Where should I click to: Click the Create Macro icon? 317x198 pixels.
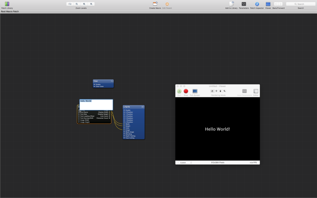point(155,4)
